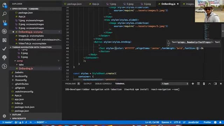This screenshot has height=126, width=224.
Task: Open the Debug view in the activity bar
Action: click(5, 31)
